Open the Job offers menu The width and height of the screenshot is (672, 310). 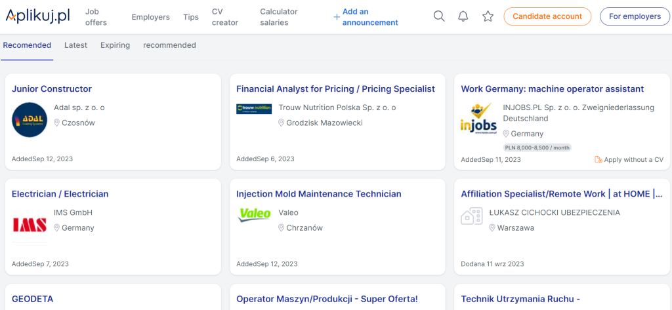96,17
